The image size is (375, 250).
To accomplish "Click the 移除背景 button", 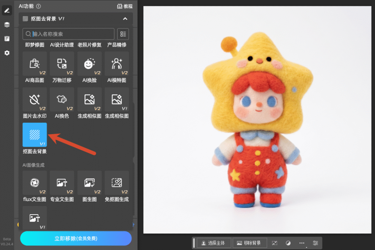I will (250, 243).
